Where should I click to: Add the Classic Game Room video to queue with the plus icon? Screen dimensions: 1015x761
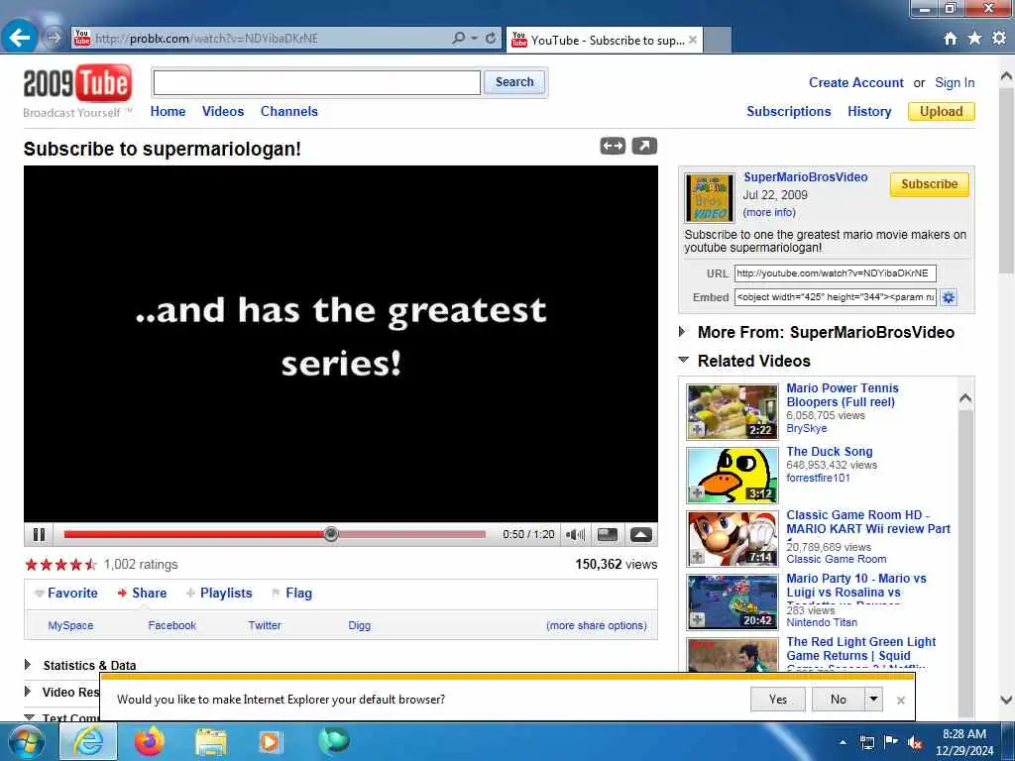[x=697, y=557]
